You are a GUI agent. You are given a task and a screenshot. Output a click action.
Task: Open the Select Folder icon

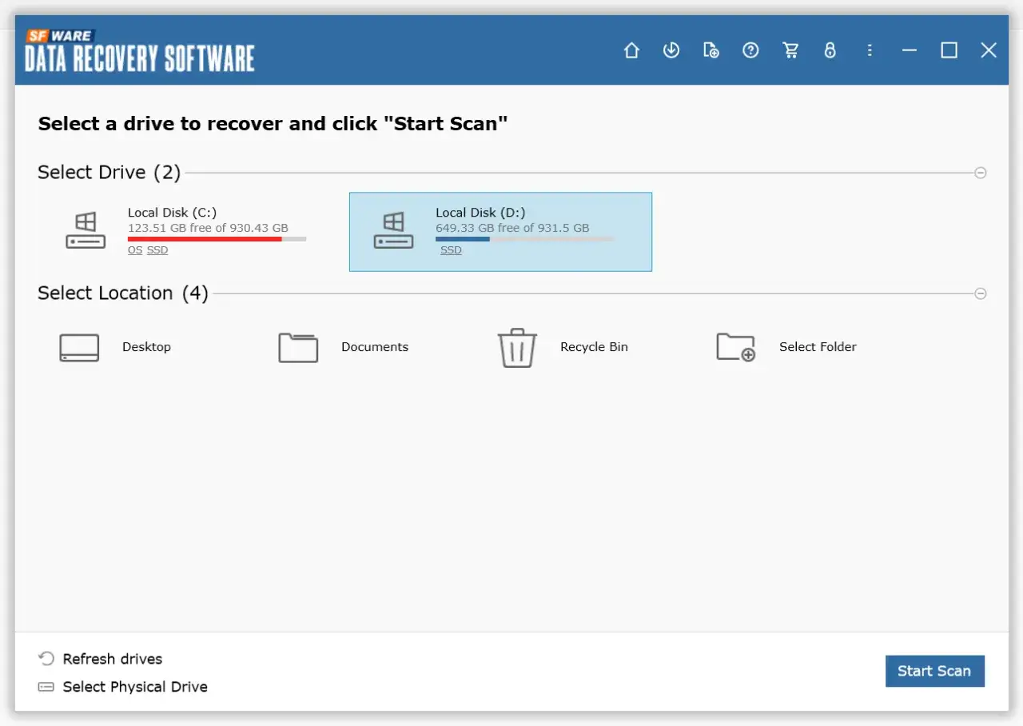[x=736, y=348]
